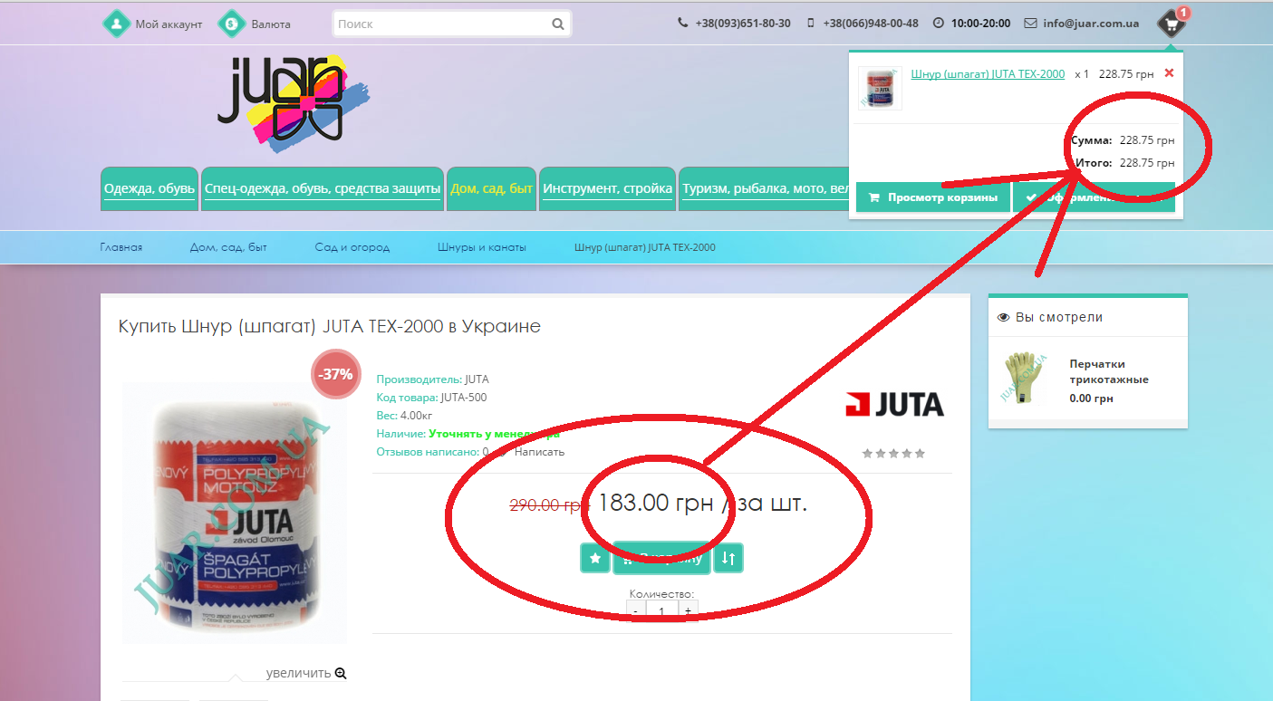Screen dimensions: 1273x701
Task: Open the Перчатки трикотажные product link
Action: pos(1109,371)
